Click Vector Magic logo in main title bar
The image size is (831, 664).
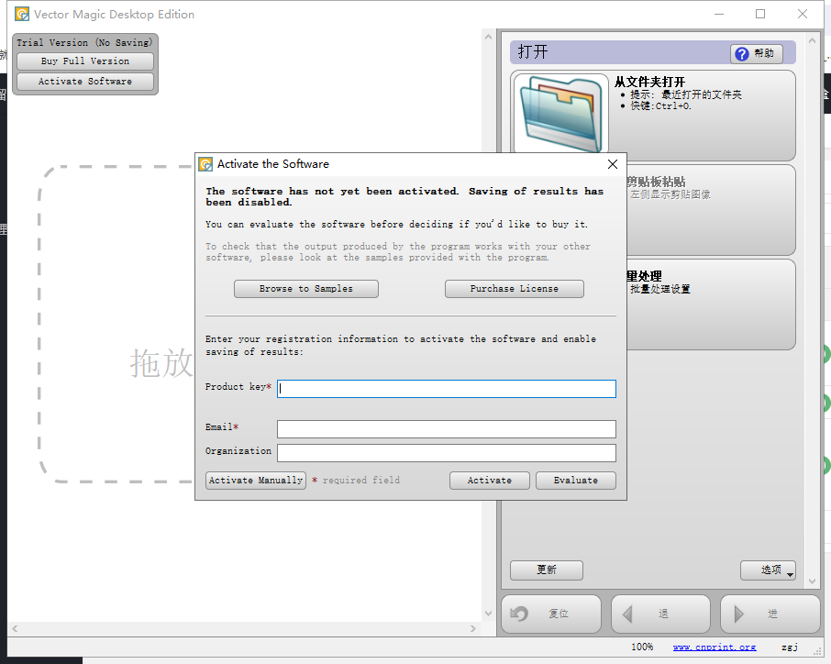[22, 14]
